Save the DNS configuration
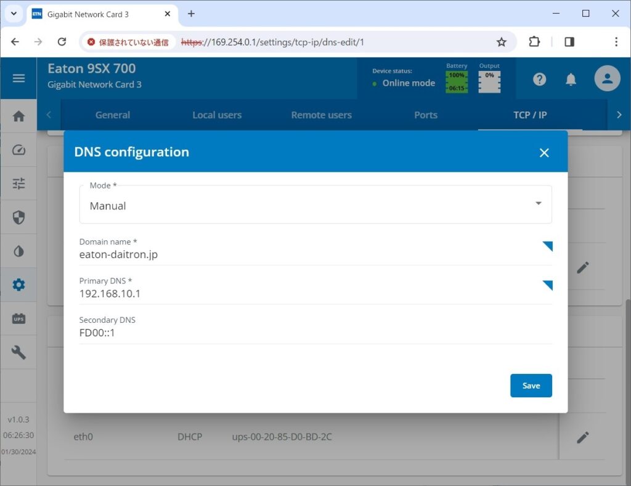The width and height of the screenshot is (631, 486). click(531, 386)
